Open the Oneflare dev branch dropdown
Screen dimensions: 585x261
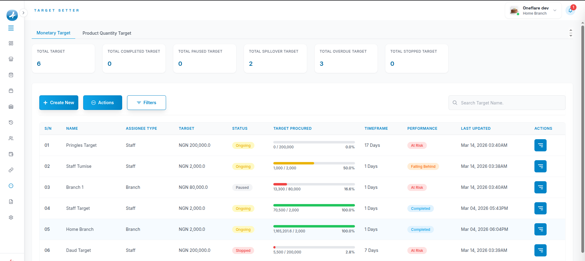533,11
